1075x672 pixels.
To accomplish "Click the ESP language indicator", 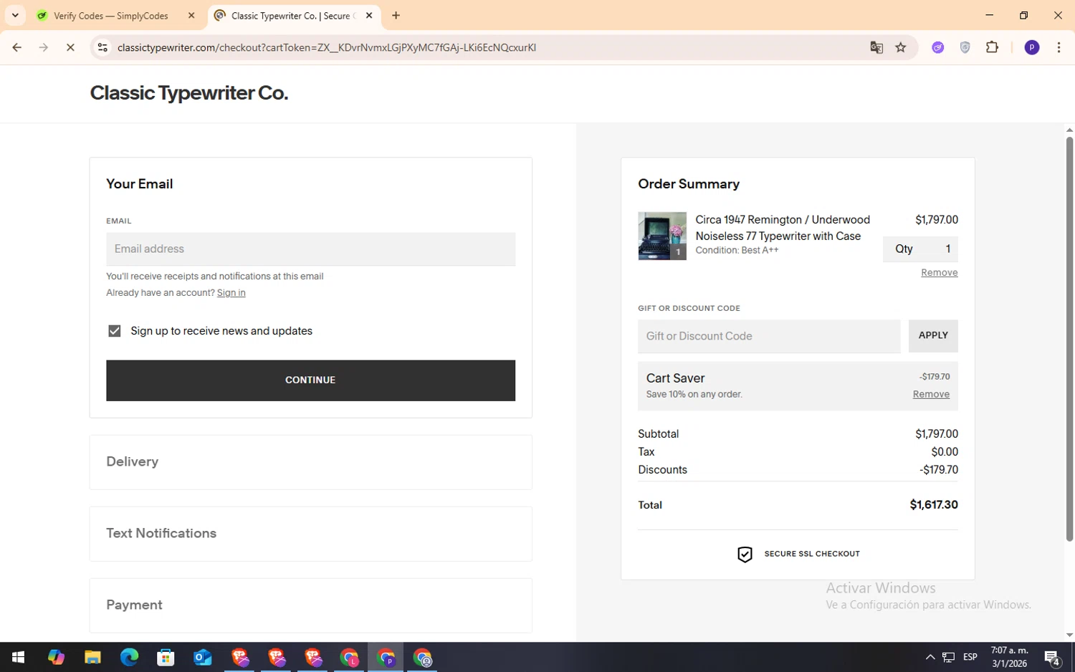I will point(970,657).
